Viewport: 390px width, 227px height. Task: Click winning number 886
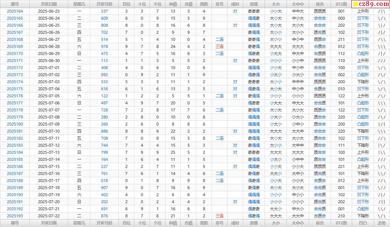click(x=105, y=131)
